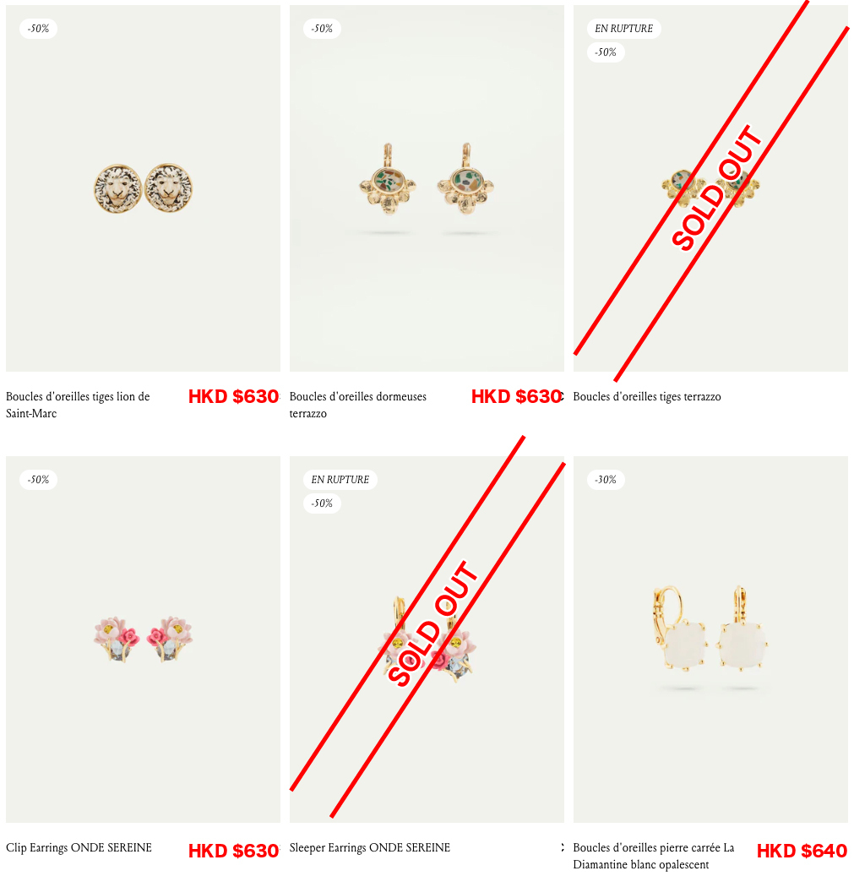This screenshot has width=854, height=887.
Task: Click the Boucles d'oreilles tiges lion de Saint-Marc title
Action: click(x=78, y=405)
